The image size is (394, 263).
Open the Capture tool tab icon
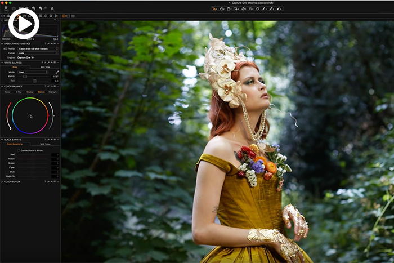pyautogui.click(x=8, y=16)
